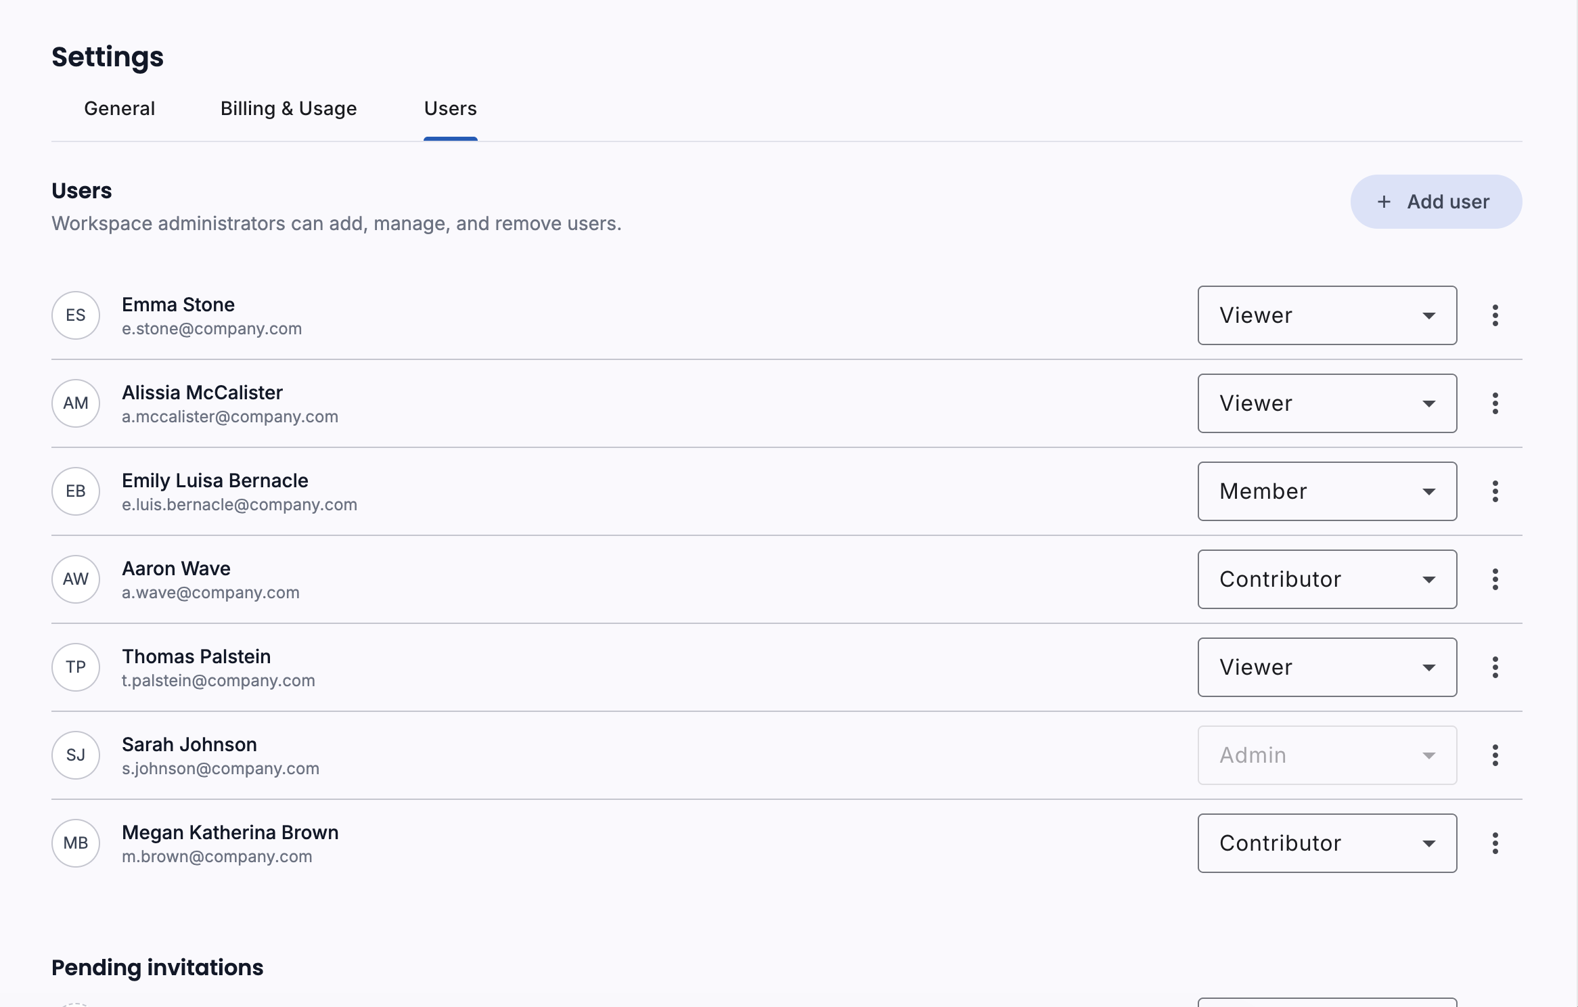Image resolution: width=1578 pixels, height=1007 pixels.
Task: Click the ES avatar for Emma Stone
Action: 76,315
